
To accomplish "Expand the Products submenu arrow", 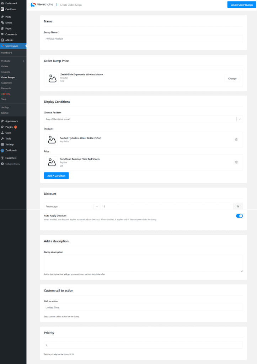I will (23, 61).
